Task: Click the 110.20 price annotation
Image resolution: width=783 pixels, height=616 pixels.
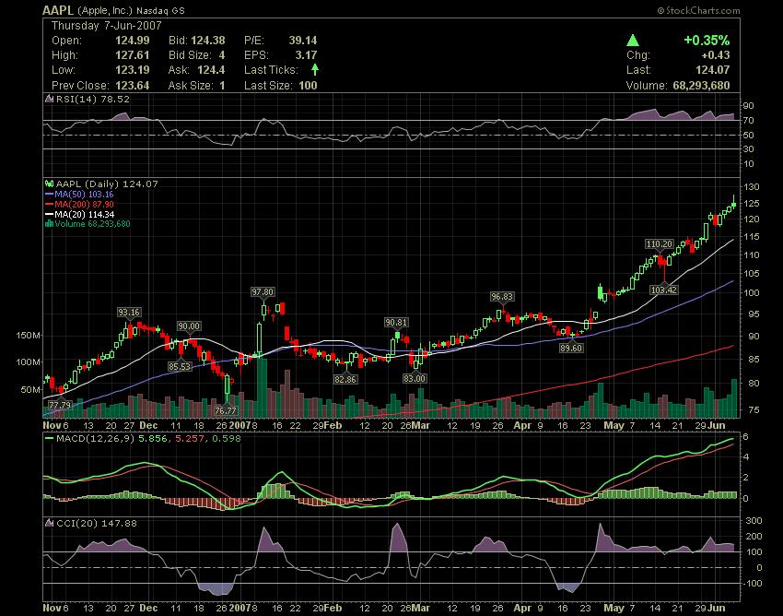Action: (660, 244)
